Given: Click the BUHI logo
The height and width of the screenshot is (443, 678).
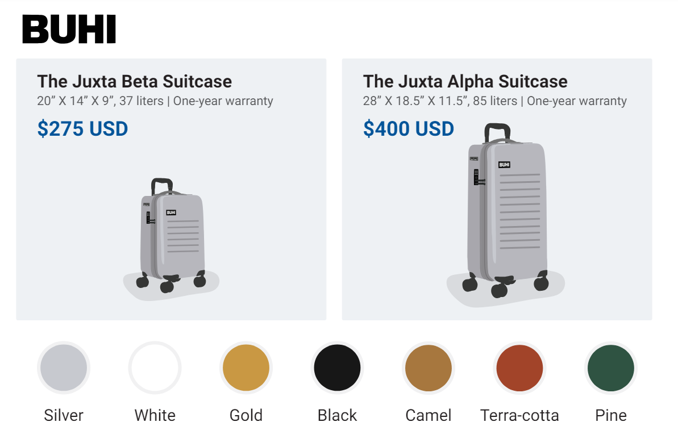Looking at the screenshot, I should point(69,29).
